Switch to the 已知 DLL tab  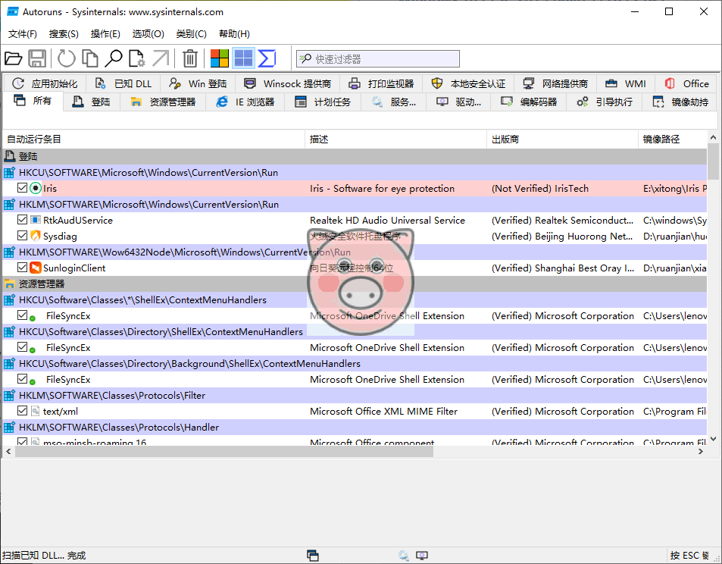coord(123,83)
